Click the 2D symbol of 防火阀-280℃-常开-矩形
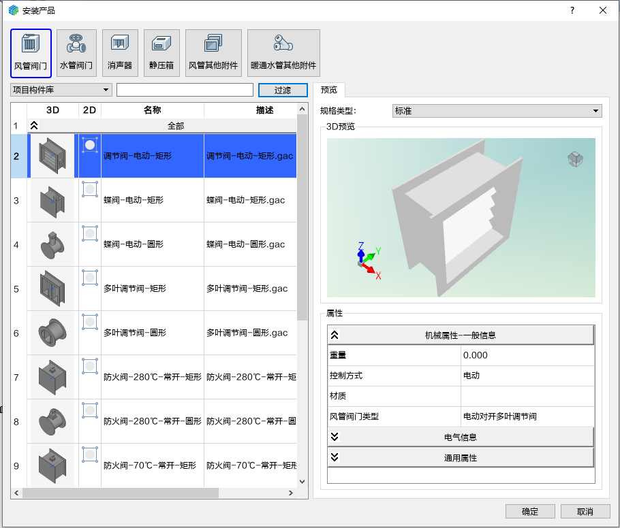This screenshot has height=528, width=620. (90, 366)
